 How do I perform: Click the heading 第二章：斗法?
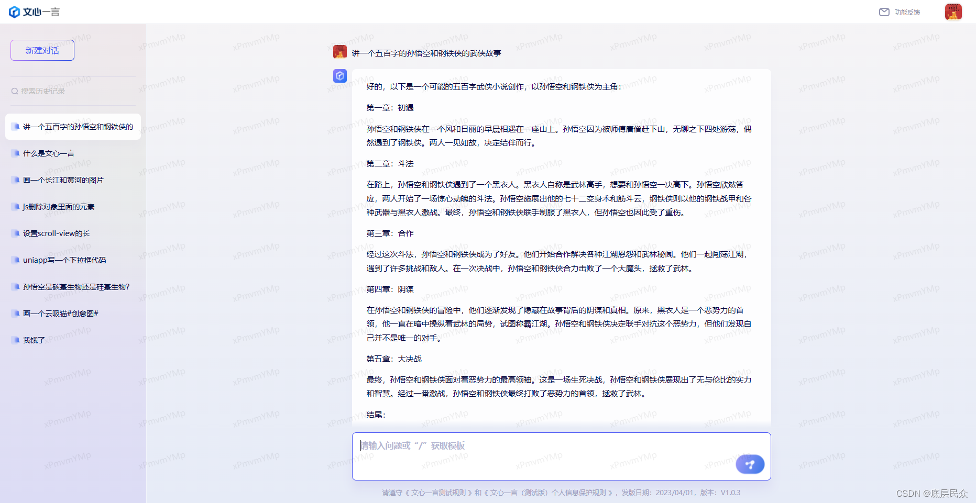click(x=390, y=164)
